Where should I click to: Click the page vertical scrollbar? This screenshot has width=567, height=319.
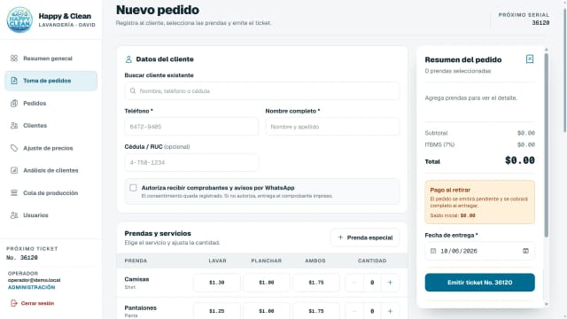click(x=565, y=71)
